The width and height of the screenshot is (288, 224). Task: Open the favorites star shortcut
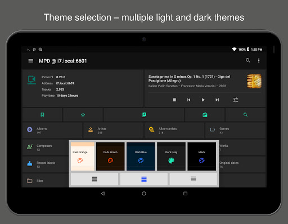83,115
